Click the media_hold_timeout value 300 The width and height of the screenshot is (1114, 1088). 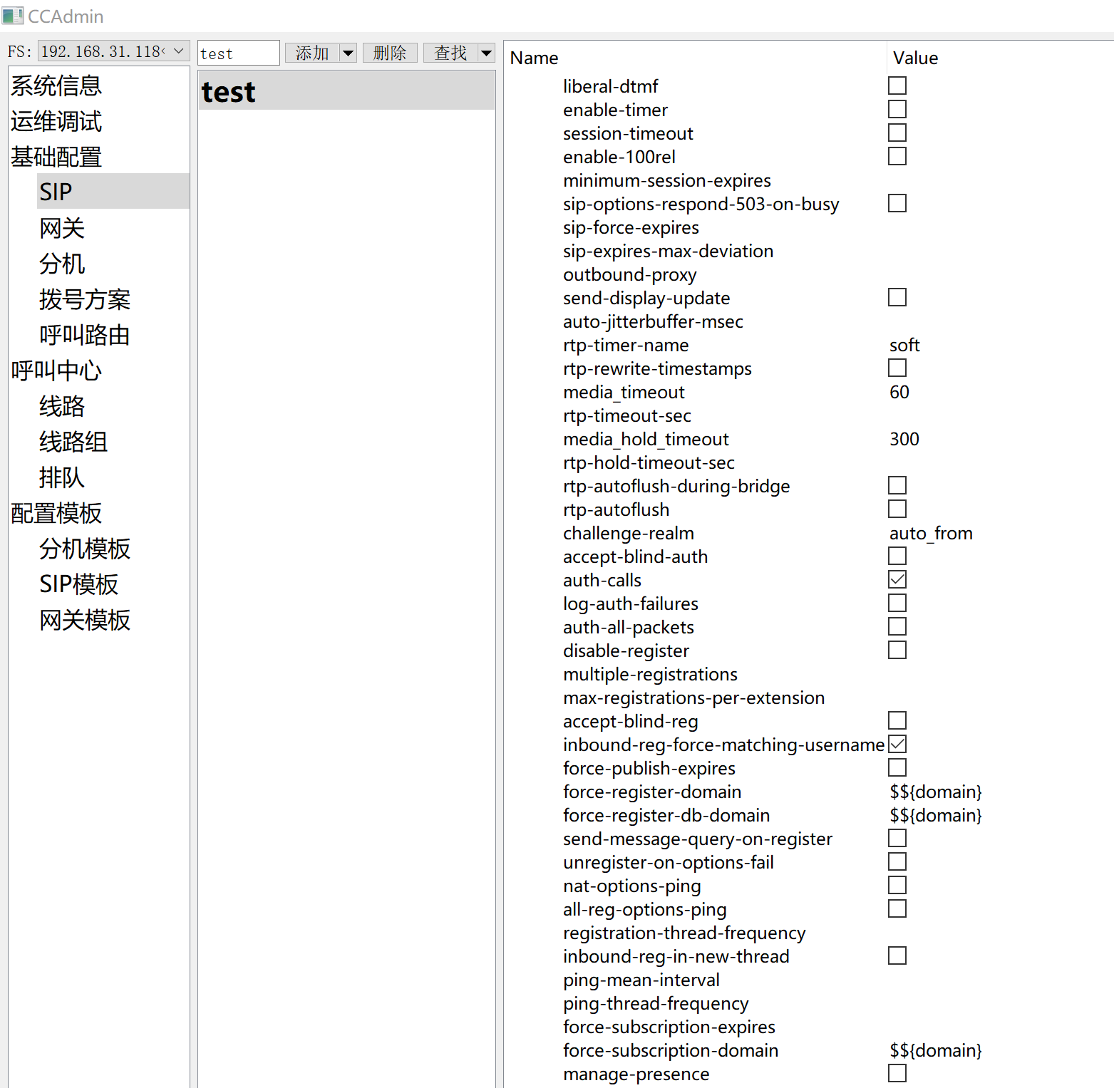[904, 439]
